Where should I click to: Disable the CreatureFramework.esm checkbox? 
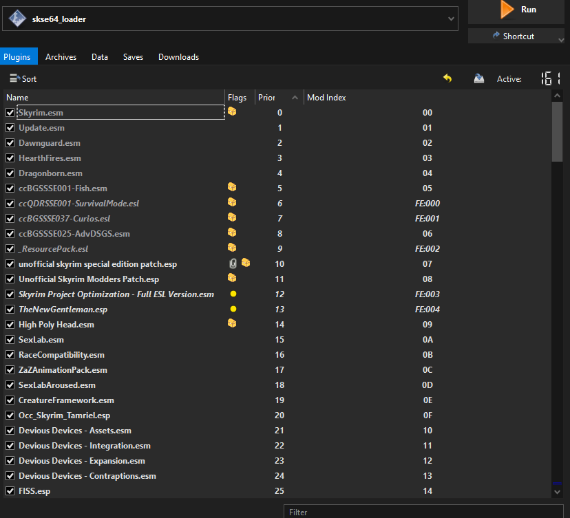point(10,400)
